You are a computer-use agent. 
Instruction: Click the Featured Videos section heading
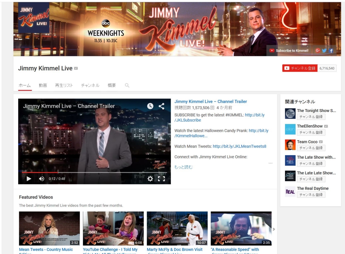click(36, 197)
